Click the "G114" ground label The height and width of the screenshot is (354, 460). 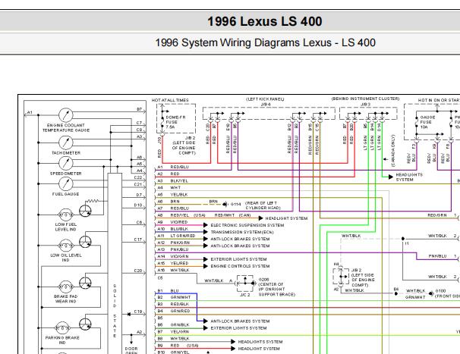pos(236,204)
